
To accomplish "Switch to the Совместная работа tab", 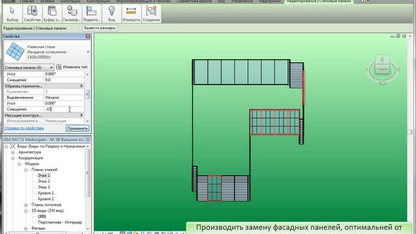I will click(194, 1).
